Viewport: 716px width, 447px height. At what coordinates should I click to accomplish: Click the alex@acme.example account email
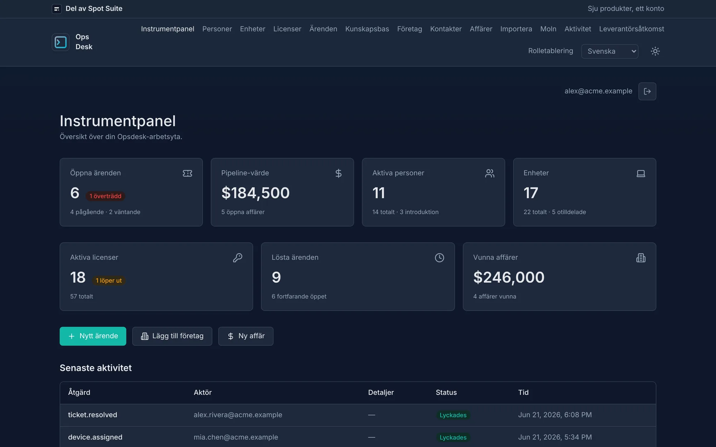598,91
